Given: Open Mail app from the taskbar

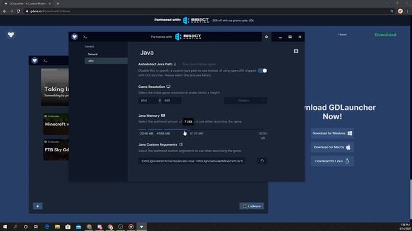Looking at the screenshot, I should (79, 227).
